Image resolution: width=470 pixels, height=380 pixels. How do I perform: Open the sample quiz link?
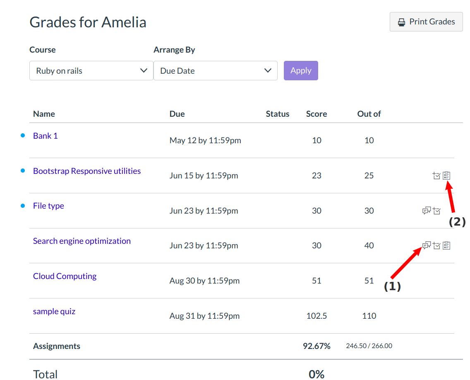[54, 311]
